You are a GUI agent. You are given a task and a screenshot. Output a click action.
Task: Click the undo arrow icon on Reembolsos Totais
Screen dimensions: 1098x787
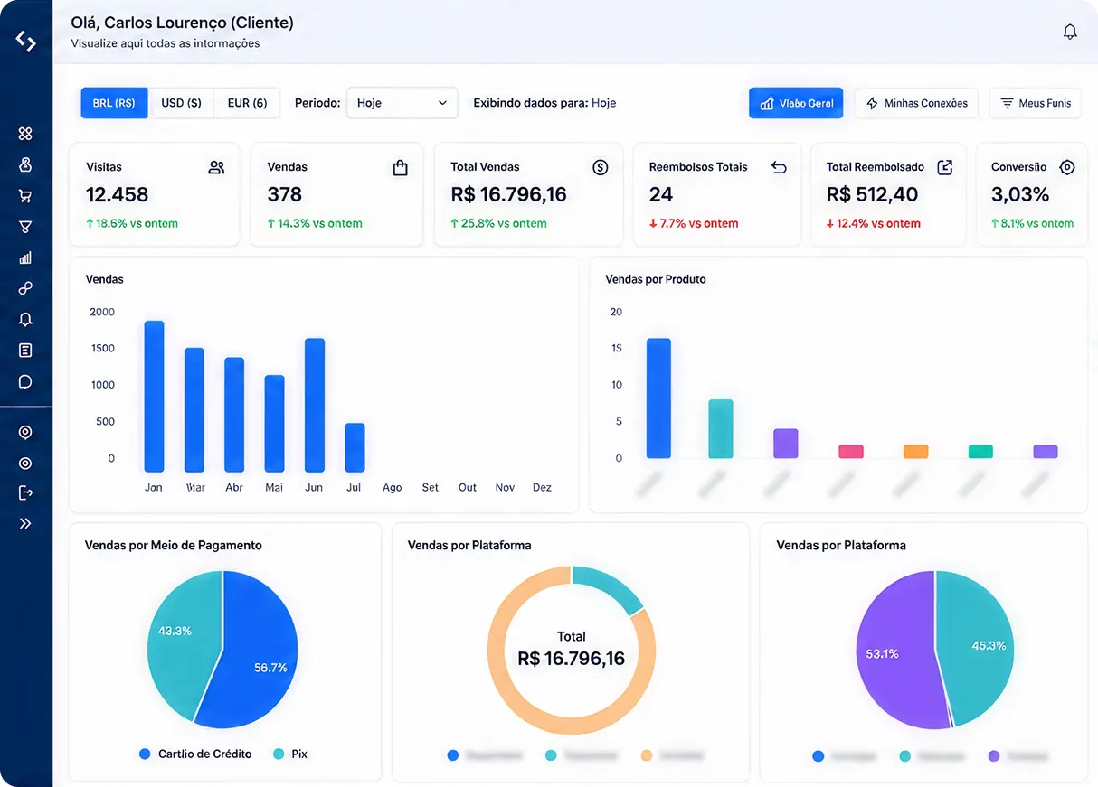coord(779,167)
